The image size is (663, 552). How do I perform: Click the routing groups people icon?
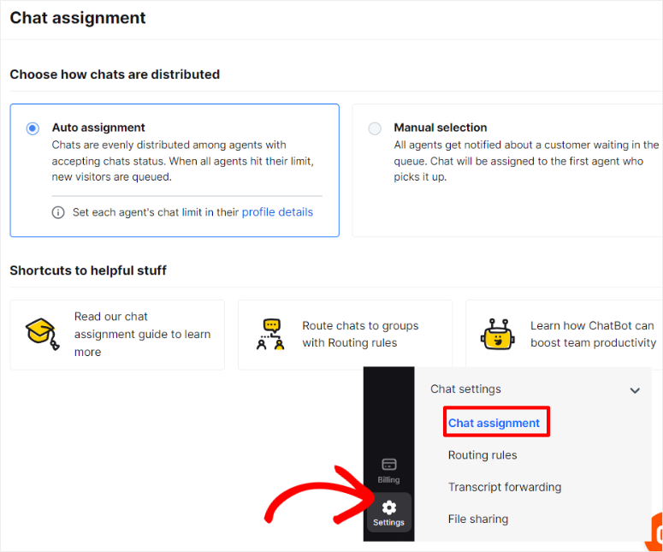[x=270, y=334]
